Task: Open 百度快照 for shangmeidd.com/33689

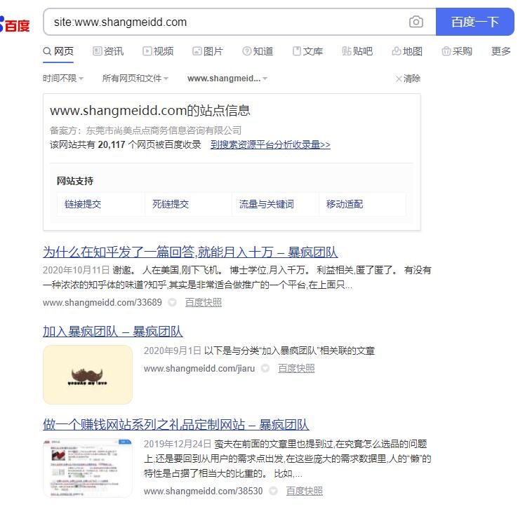Action: 204,303
